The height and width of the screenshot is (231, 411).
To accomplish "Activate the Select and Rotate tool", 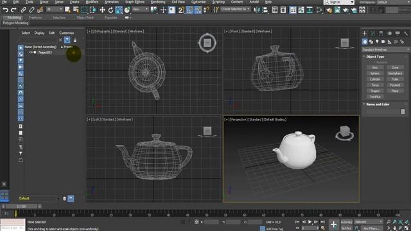I will pos(110,10).
